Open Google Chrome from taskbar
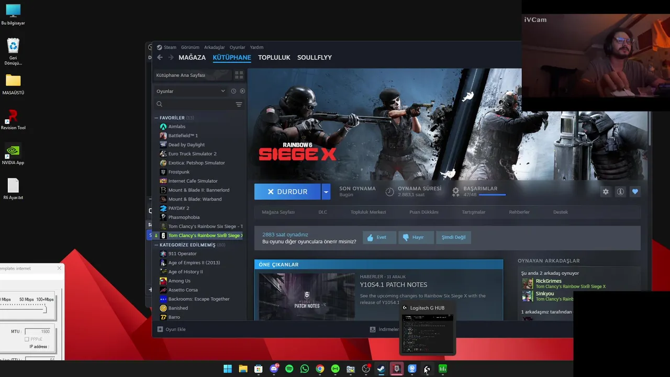This screenshot has width=670, height=377. point(320,369)
